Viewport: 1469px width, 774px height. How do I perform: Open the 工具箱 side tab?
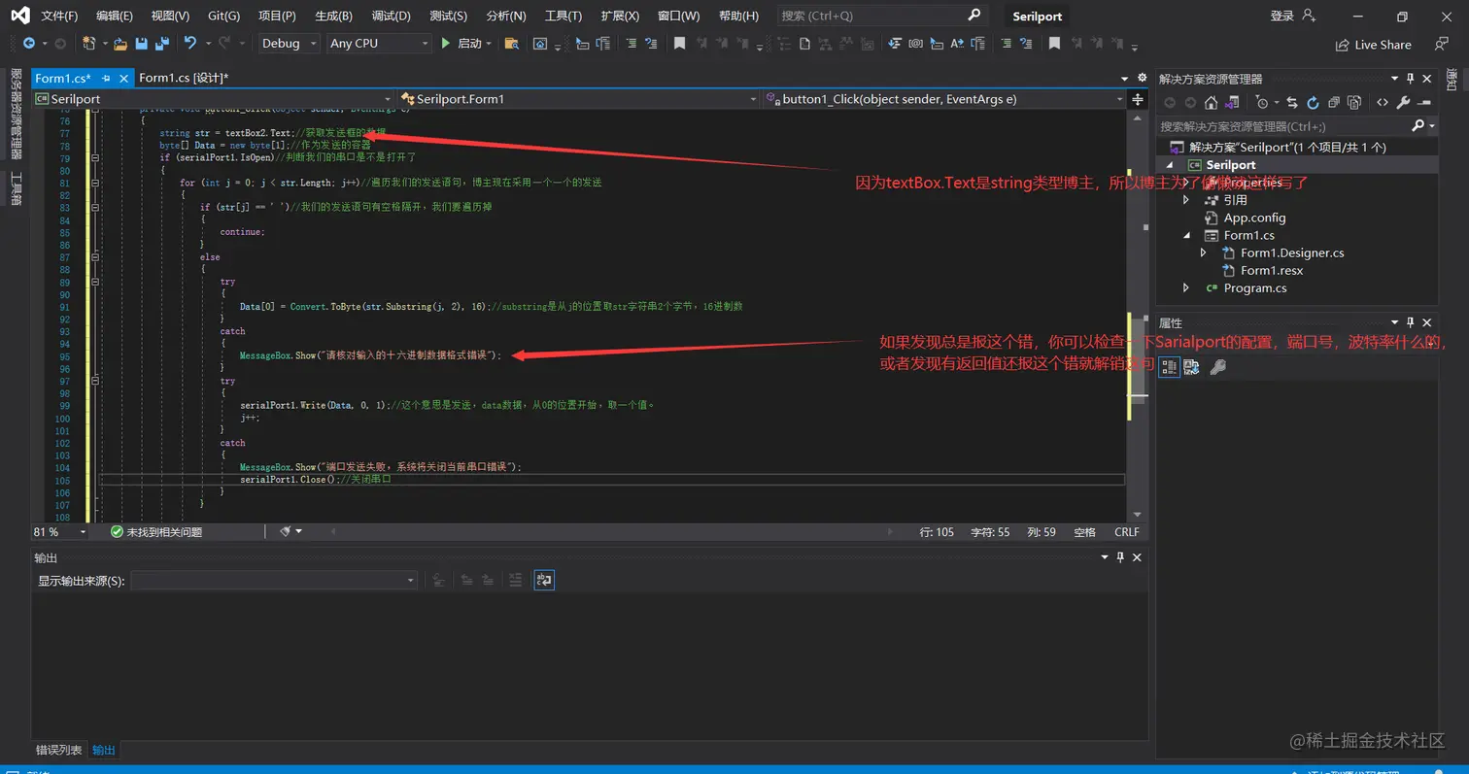coord(16,188)
